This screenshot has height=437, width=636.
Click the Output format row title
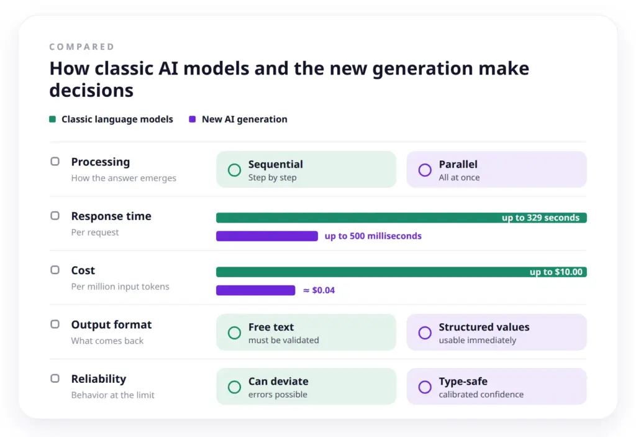[112, 324]
